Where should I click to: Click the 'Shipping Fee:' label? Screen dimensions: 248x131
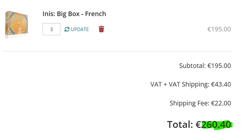(189, 103)
